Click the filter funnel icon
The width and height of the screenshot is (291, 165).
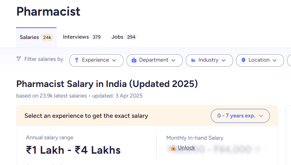[x=19, y=59]
